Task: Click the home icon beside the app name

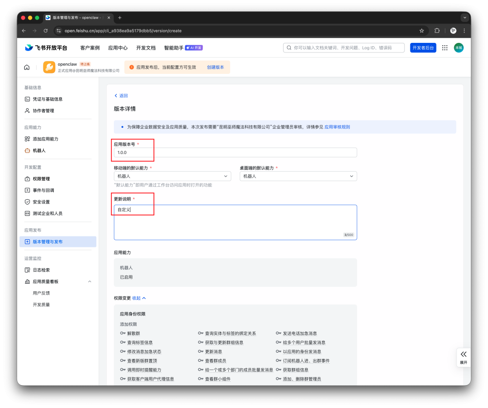Action: 27,67
